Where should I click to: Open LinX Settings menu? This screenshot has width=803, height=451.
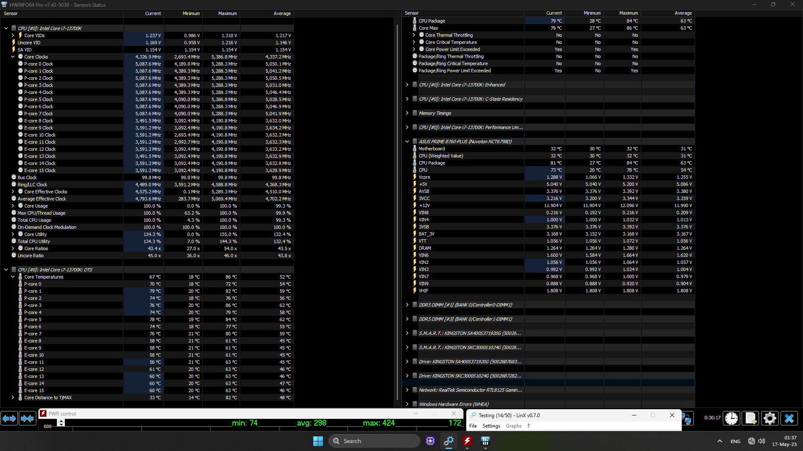491,426
